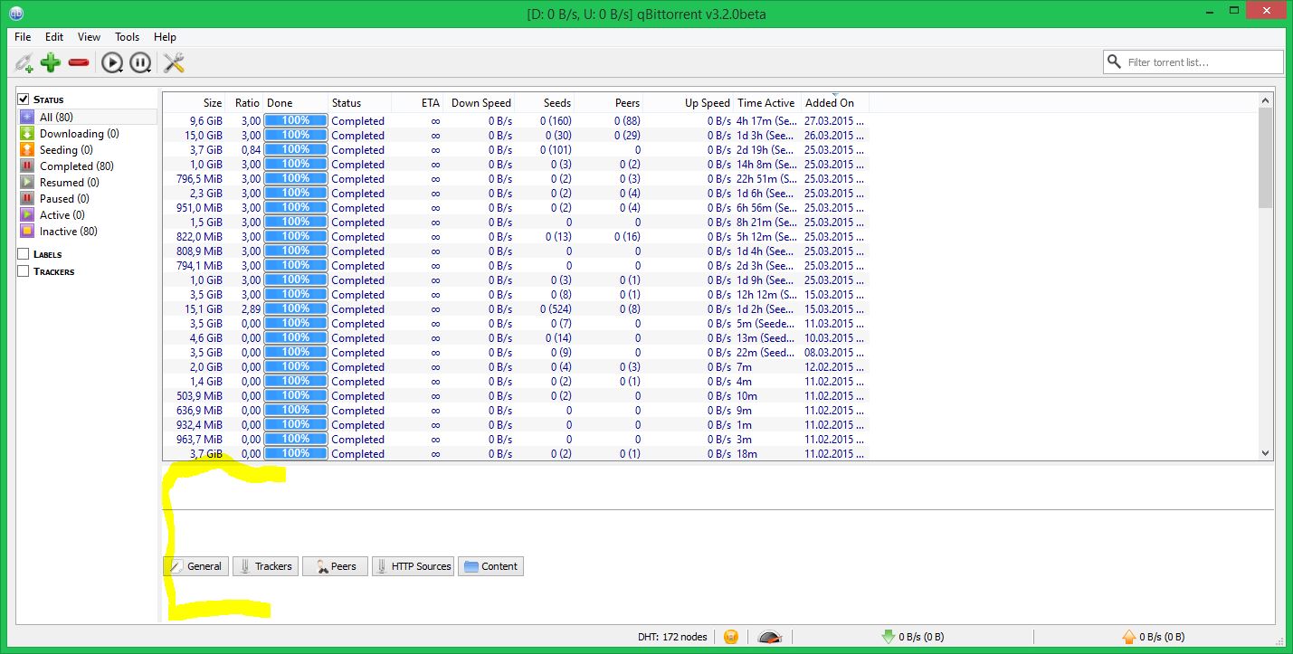Check the Trackers checkbox in sidebar
This screenshot has width=1293, height=654.
click(24, 271)
